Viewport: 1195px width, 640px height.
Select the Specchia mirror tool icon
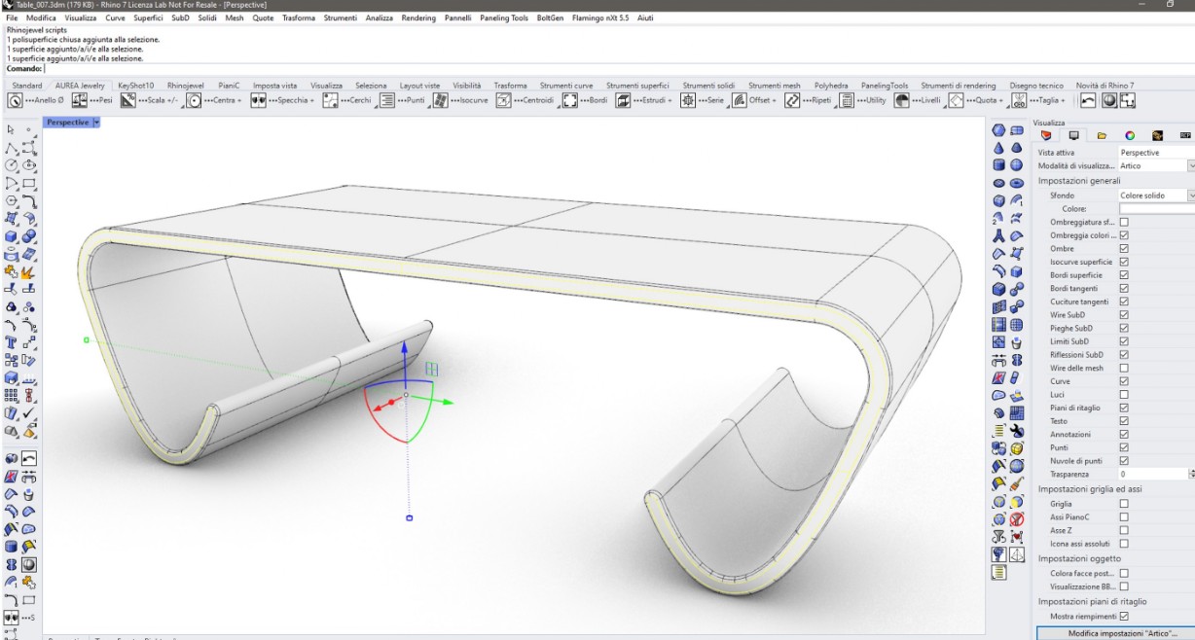(259, 100)
